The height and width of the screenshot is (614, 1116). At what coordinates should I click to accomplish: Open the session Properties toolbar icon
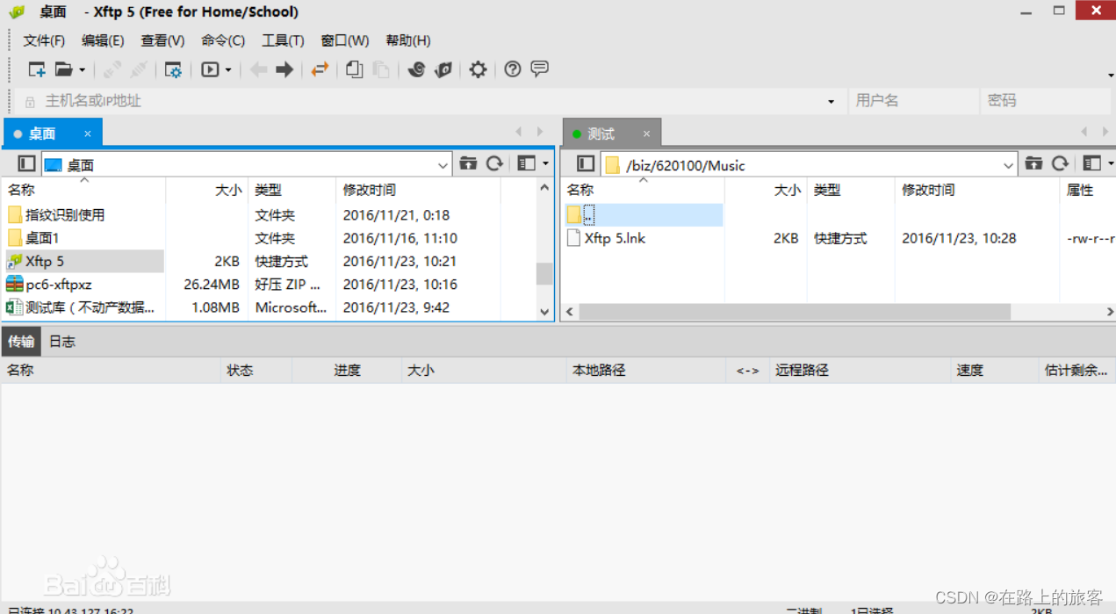pos(174,69)
